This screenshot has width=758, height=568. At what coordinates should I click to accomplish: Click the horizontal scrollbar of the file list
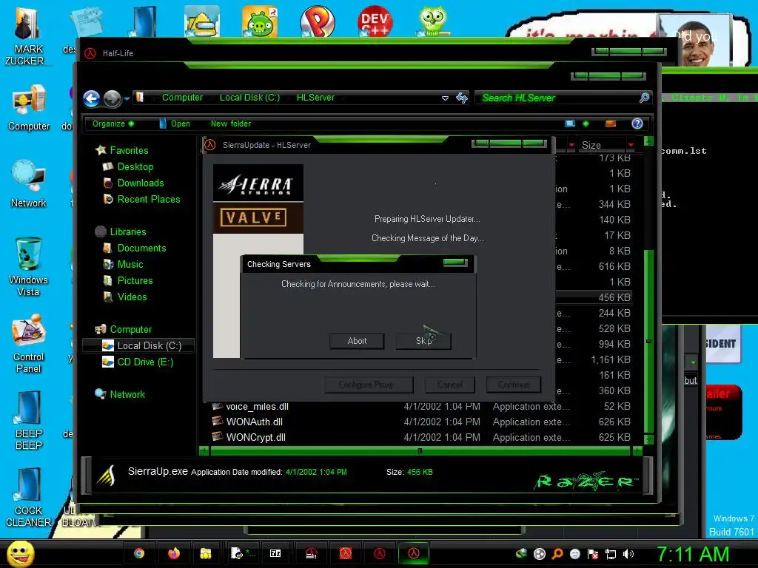pyautogui.click(x=420, y=451)
